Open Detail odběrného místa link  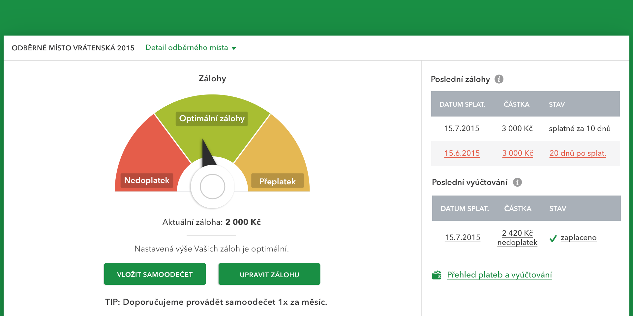(x=187, y=48)
